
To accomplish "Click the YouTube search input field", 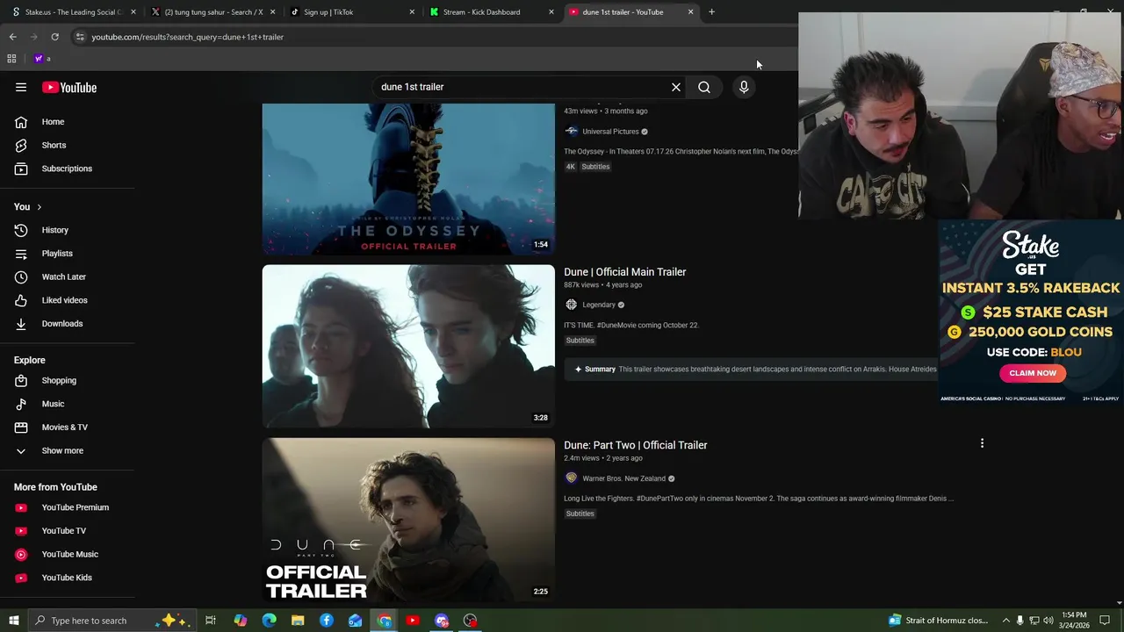I will tap(522, 87).
